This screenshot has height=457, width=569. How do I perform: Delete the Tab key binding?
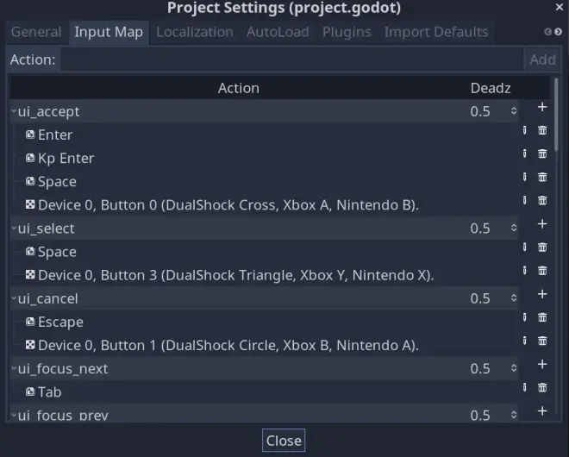[542, 387]
